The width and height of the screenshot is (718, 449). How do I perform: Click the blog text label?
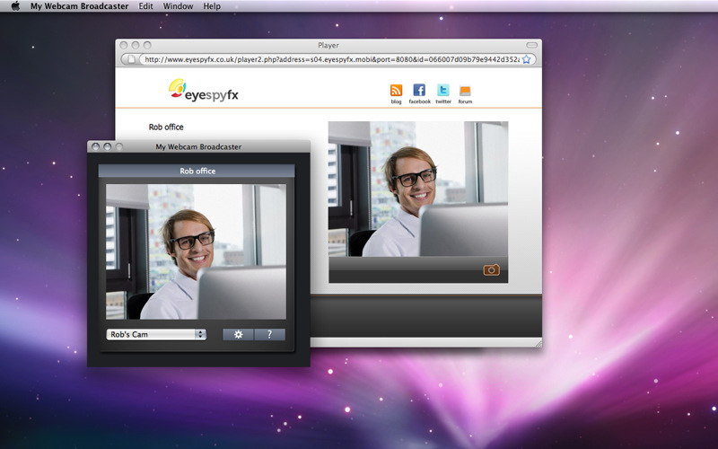pyautogui.click(x=396, y=101)
